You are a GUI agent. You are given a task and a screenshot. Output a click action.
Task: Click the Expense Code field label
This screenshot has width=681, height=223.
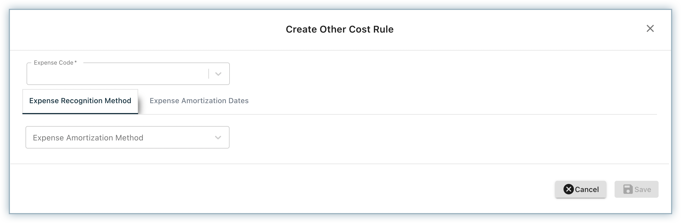53,63
